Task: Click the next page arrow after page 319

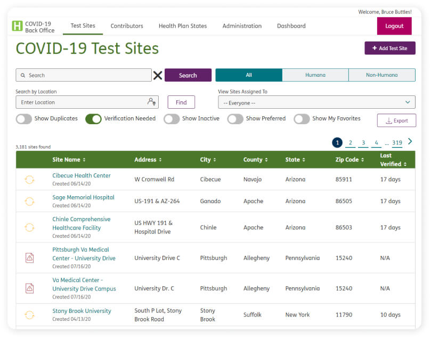Action: pyautogui.click(x=410, y=141)
